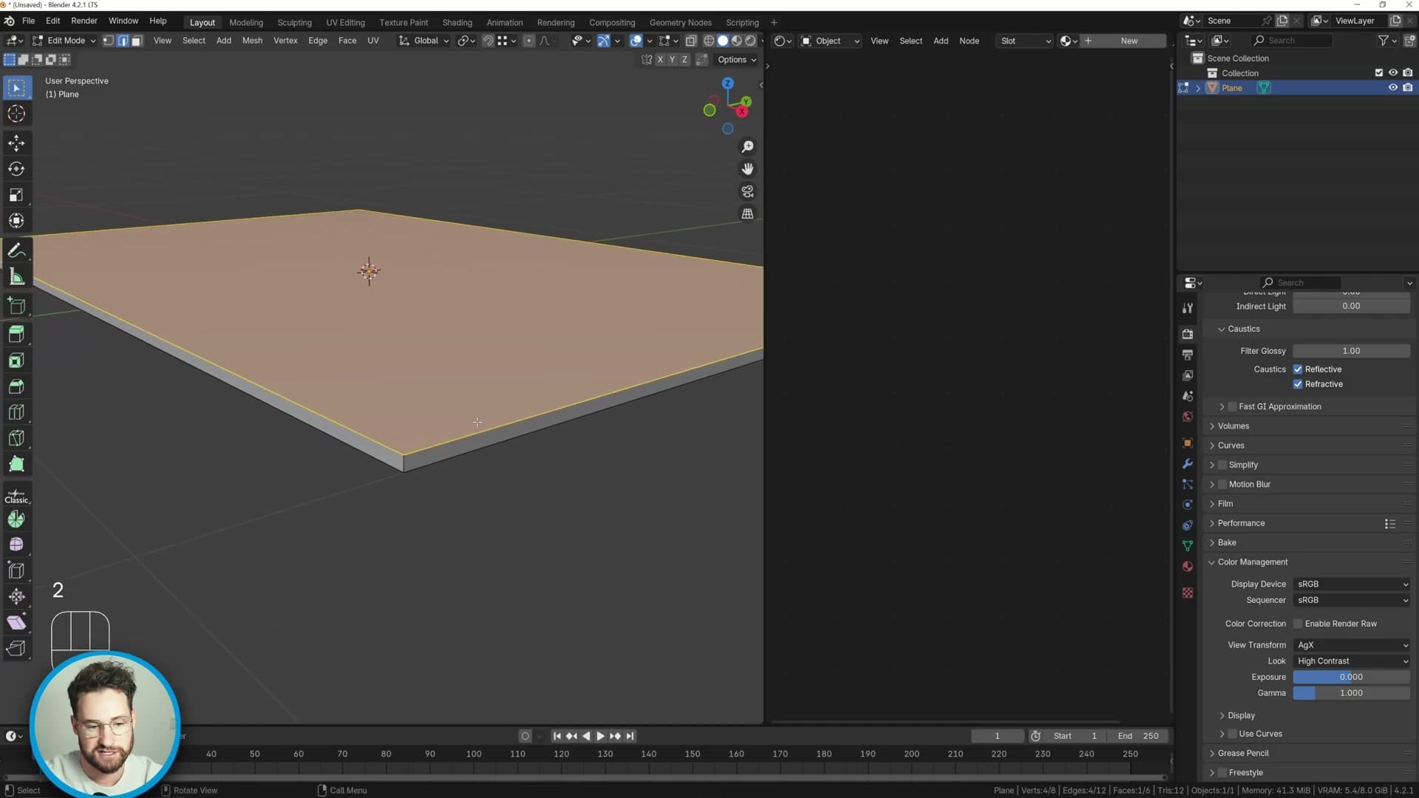This screenshot has width=1419, height=798.
Task: Select the Knife tool
Action: [x=16, y=438]
